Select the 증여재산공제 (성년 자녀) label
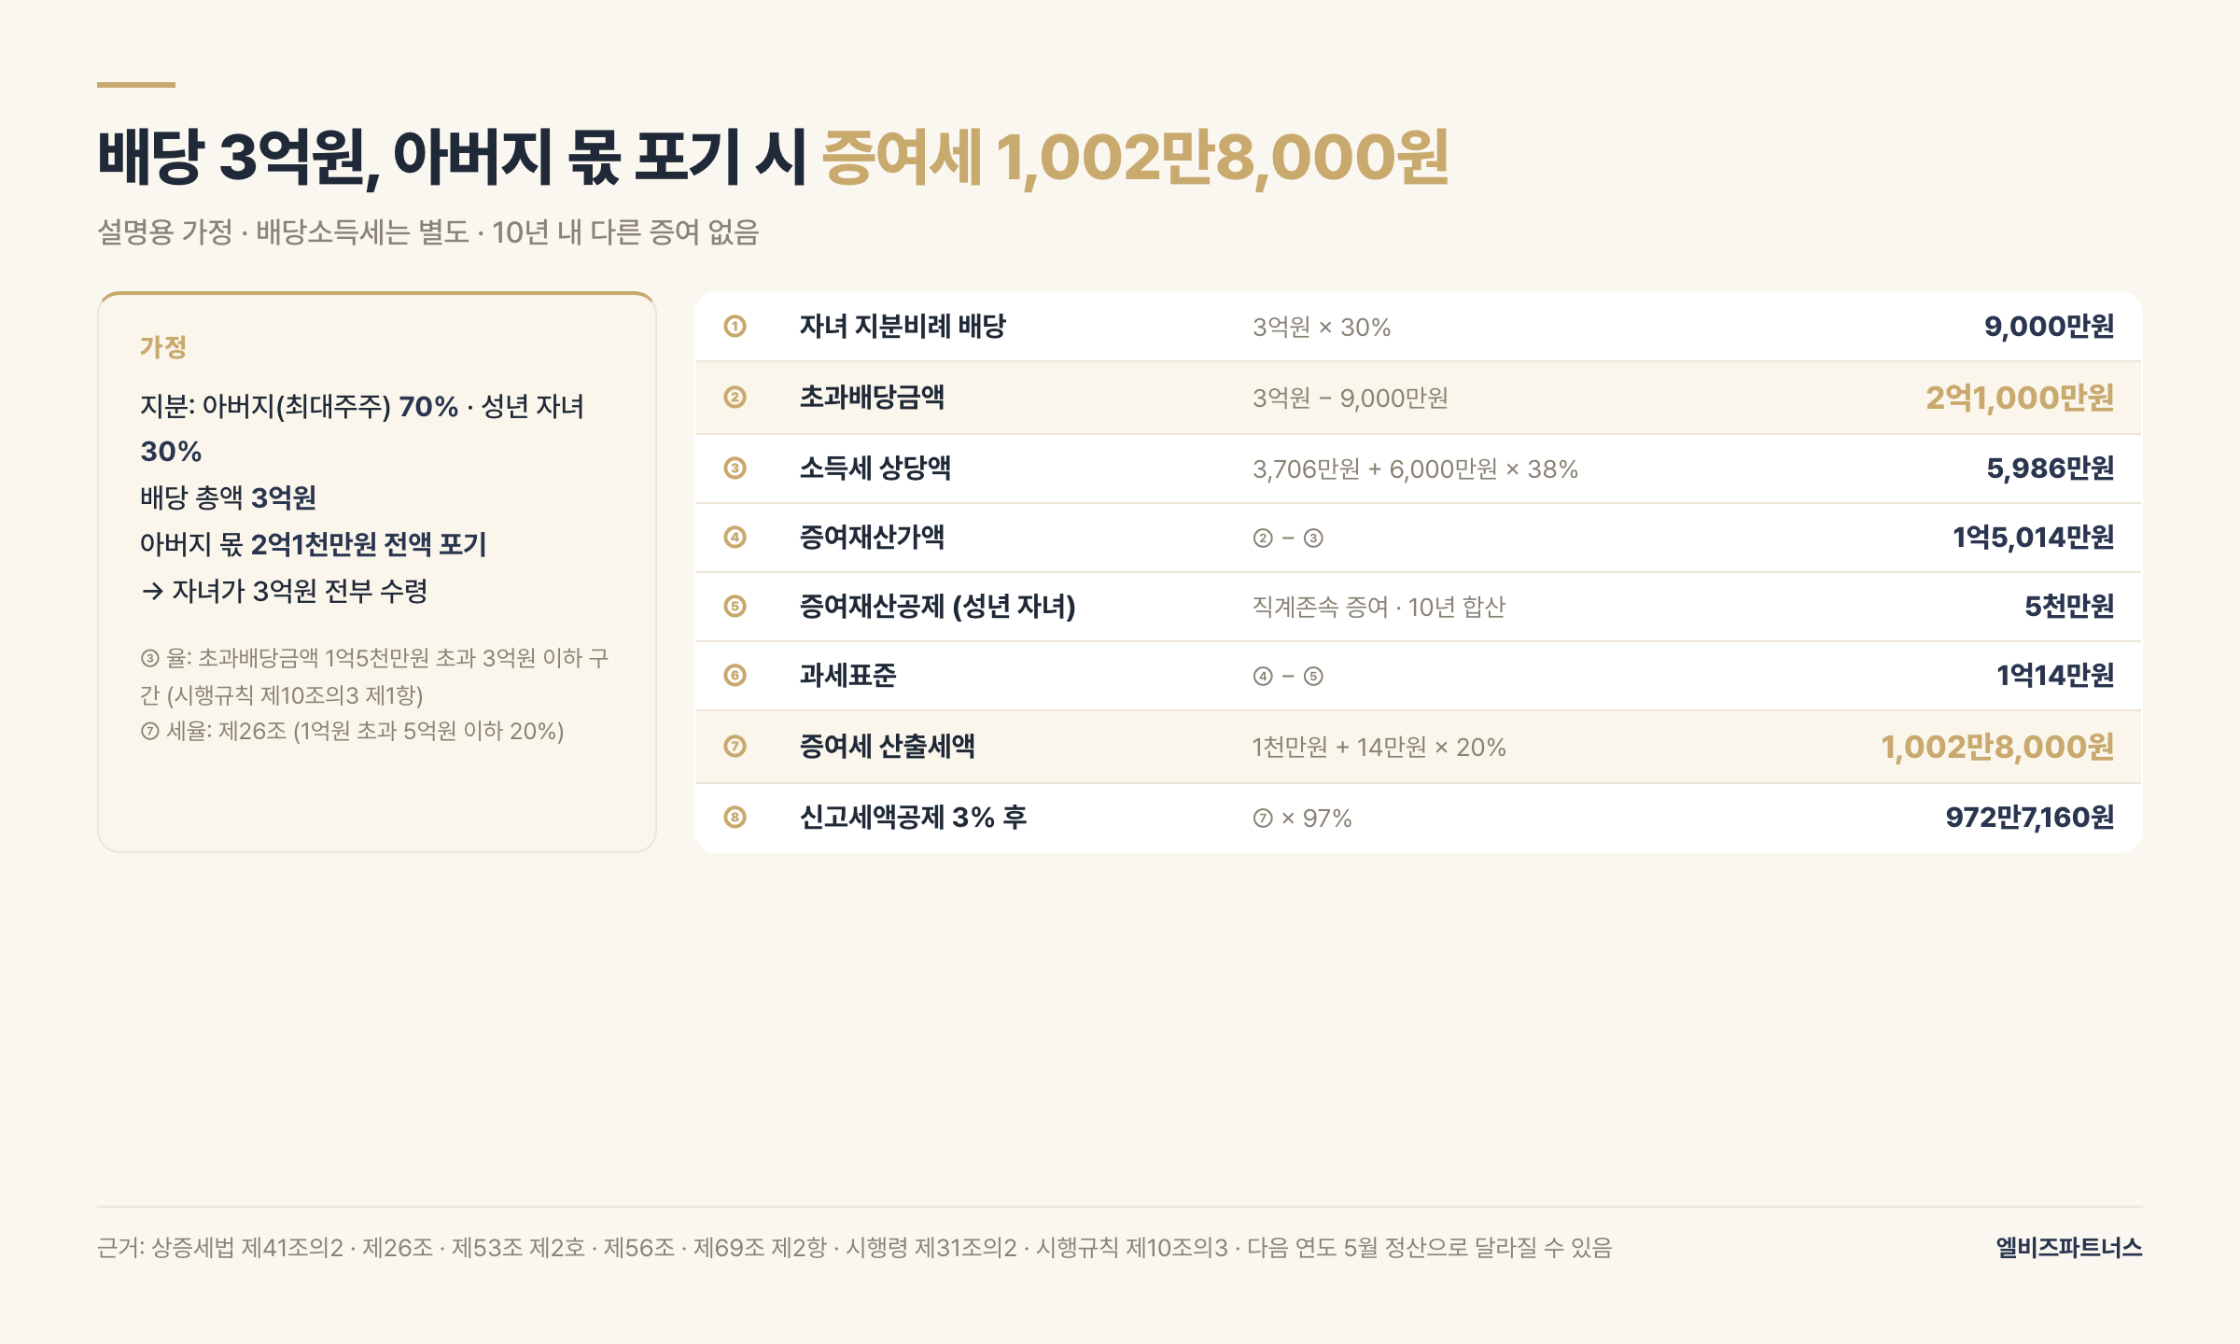Screen dimensions: 2240x1344 (937, 607)
